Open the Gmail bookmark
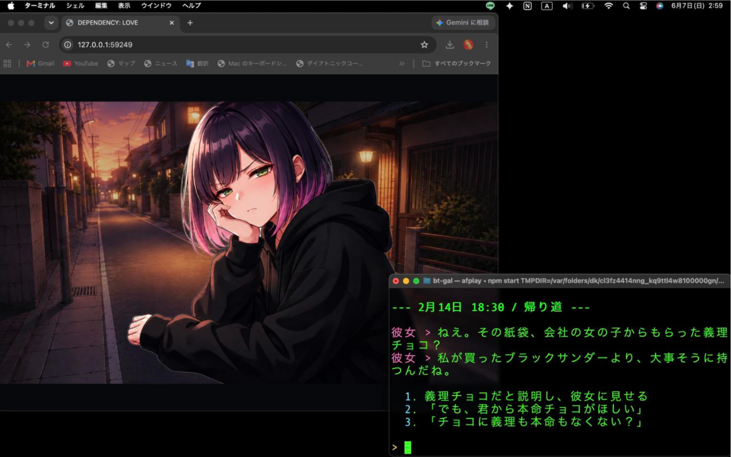The width and height of the screenshot is (731, 457). (40, 64)
